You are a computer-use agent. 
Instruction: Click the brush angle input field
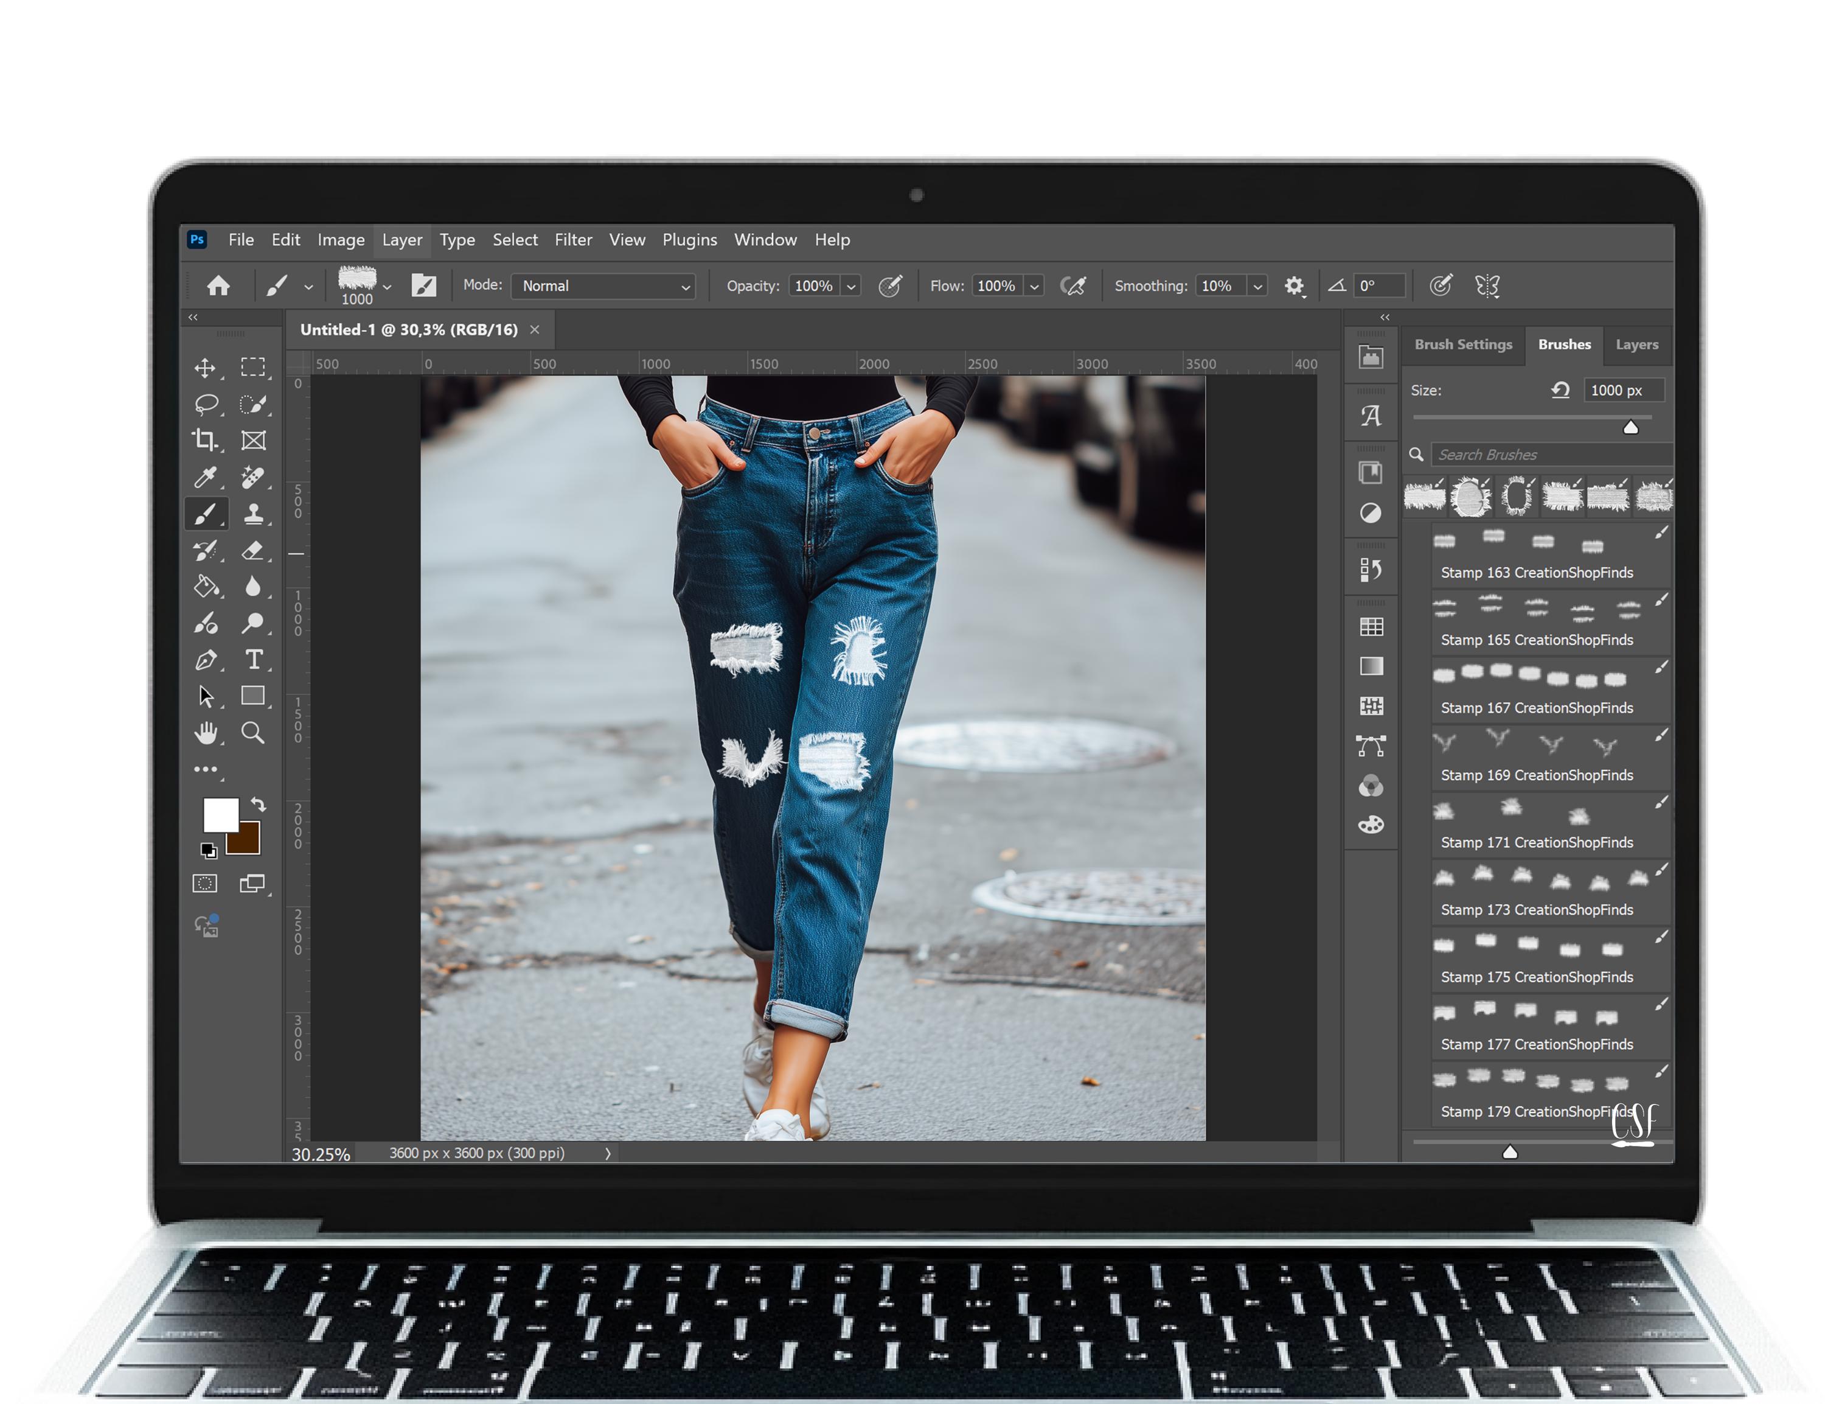click(x=1380, y=286)
